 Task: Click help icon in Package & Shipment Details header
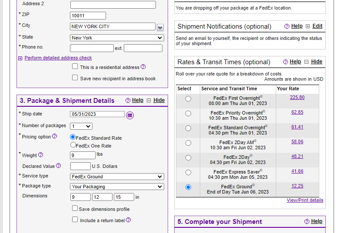128,100
